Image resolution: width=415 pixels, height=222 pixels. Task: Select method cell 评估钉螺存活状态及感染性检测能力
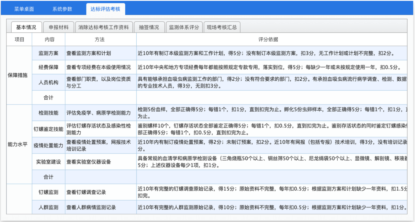tap(101, 129)
